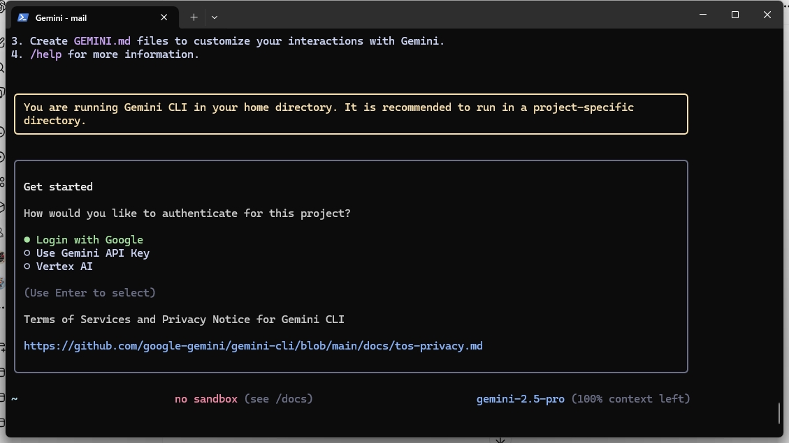Click the gemini-2.5-pro model label
The width and height of the screenshot is (789, 443).
(520, 399)
